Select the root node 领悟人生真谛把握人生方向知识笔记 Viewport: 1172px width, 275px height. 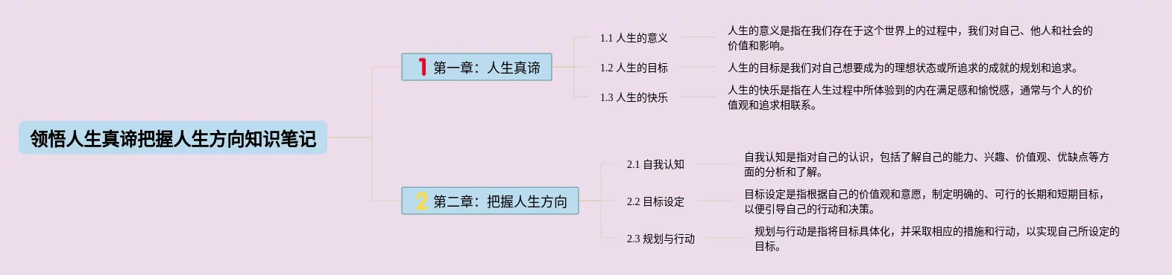tap(173, 137)
